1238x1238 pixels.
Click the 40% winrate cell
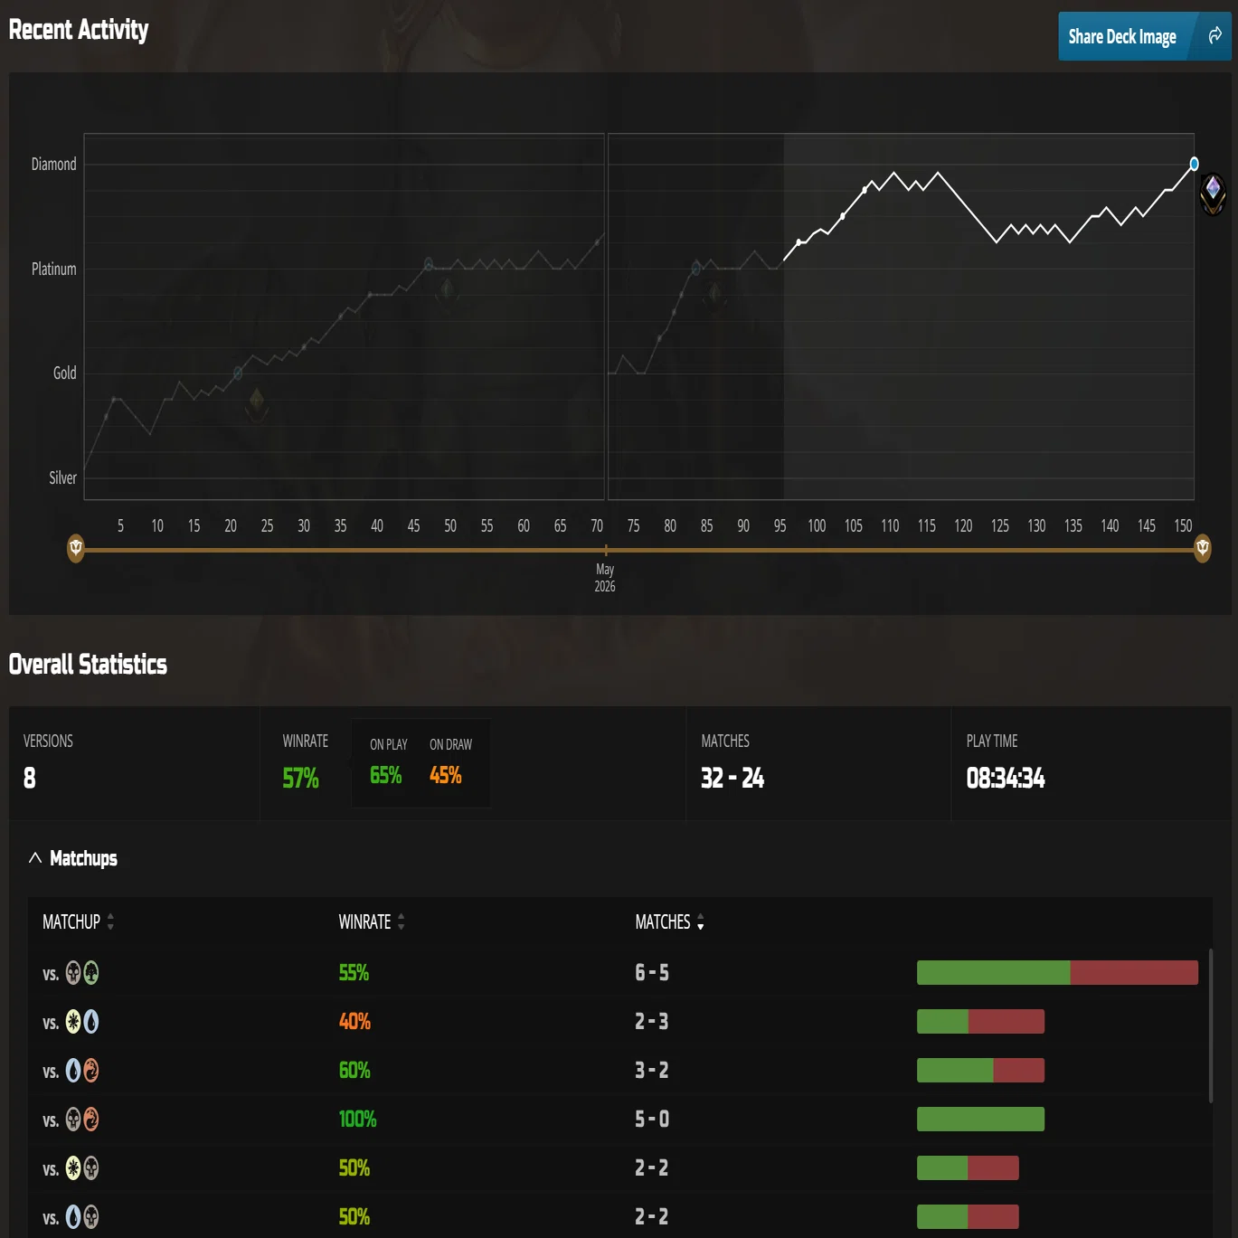(x=354, y=1022)
